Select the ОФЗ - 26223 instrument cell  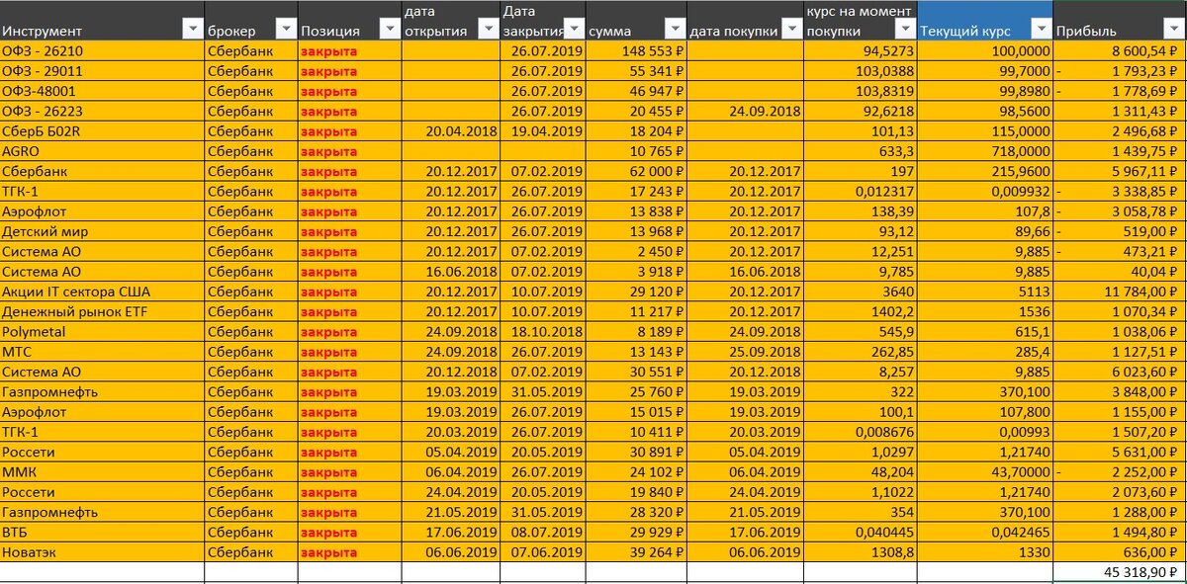point(102,111)
